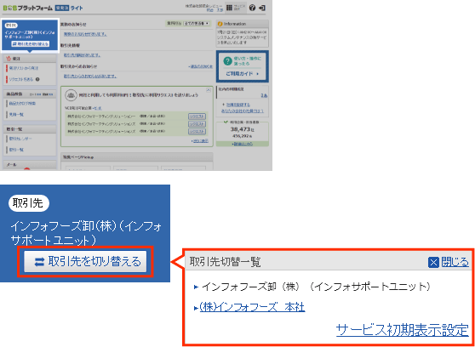Open the サービス初期表示設定 link
475x347 pixels.
pyautogui.click(x=403, y=330)
